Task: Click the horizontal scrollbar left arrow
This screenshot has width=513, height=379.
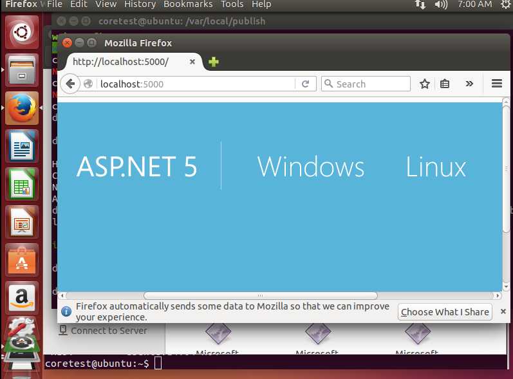Action: click(62, 295)
